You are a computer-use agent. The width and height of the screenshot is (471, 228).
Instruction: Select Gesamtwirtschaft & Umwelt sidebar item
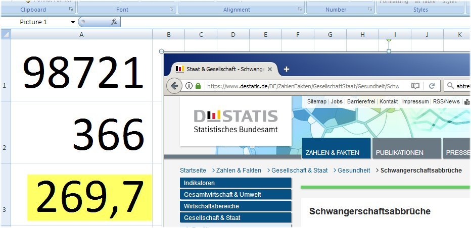[222, 195]
